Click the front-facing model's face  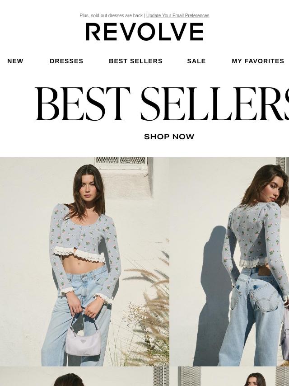point(89,191)
